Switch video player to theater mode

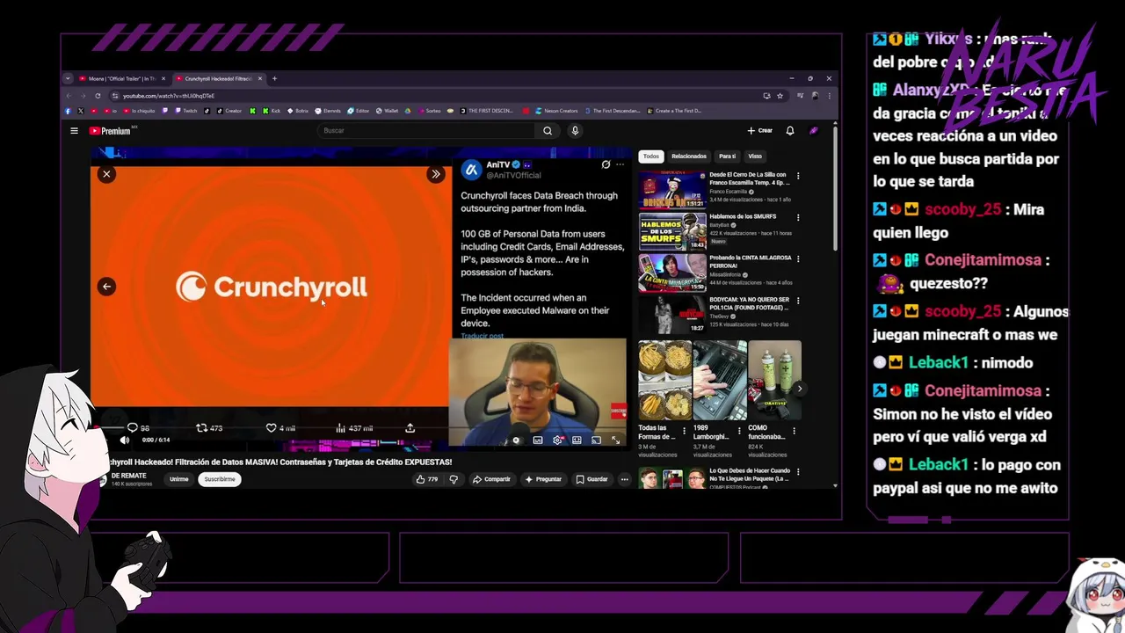click(577, 440)
